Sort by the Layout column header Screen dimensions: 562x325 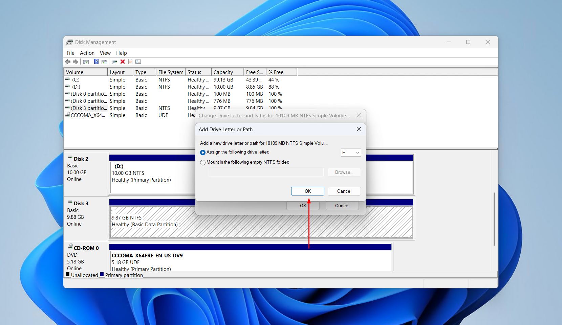pyautogui.click(x=120, y=72)
